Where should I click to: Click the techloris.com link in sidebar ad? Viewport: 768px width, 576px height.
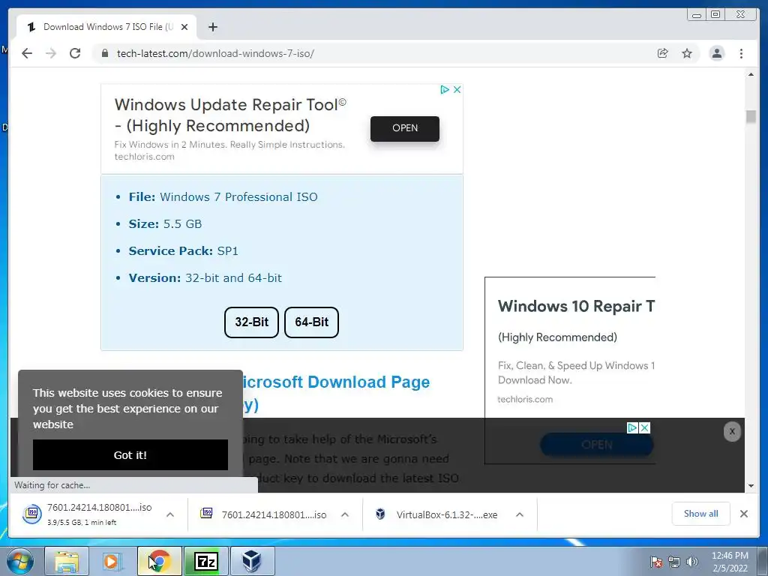click(525, 399)
